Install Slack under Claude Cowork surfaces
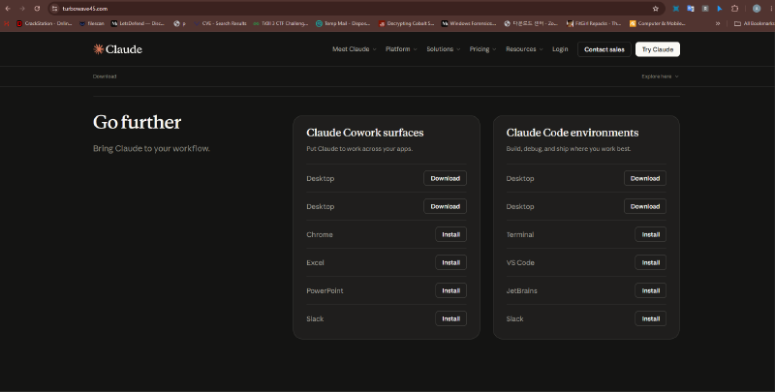 tap(450, 319)
